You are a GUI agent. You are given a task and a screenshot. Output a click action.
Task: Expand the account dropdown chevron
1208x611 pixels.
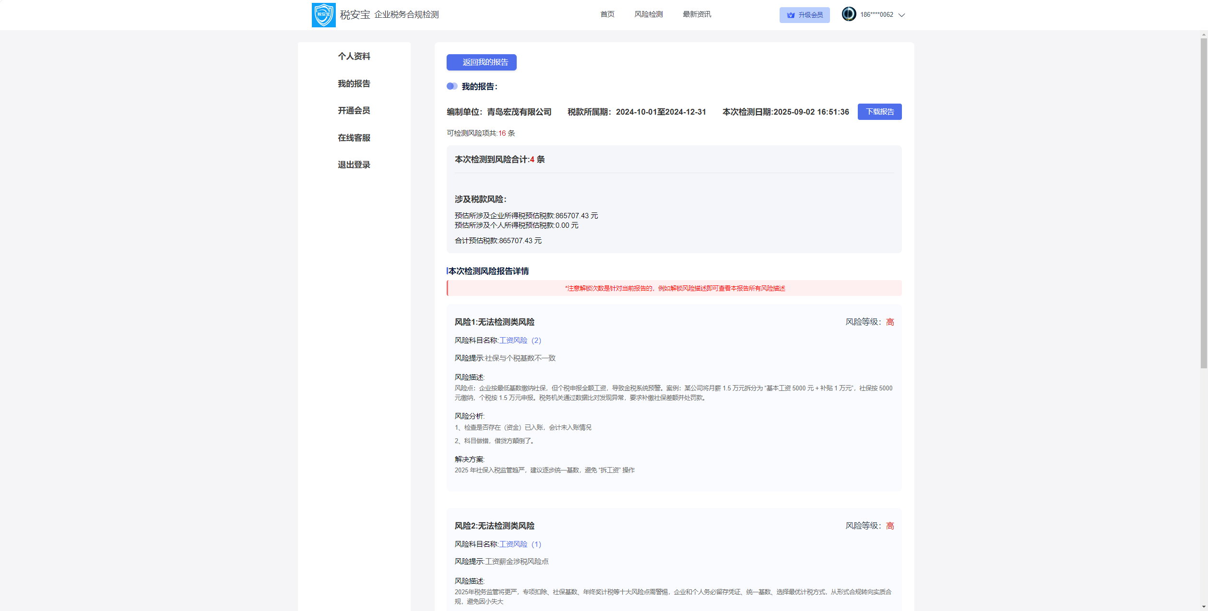pos(901,15)
